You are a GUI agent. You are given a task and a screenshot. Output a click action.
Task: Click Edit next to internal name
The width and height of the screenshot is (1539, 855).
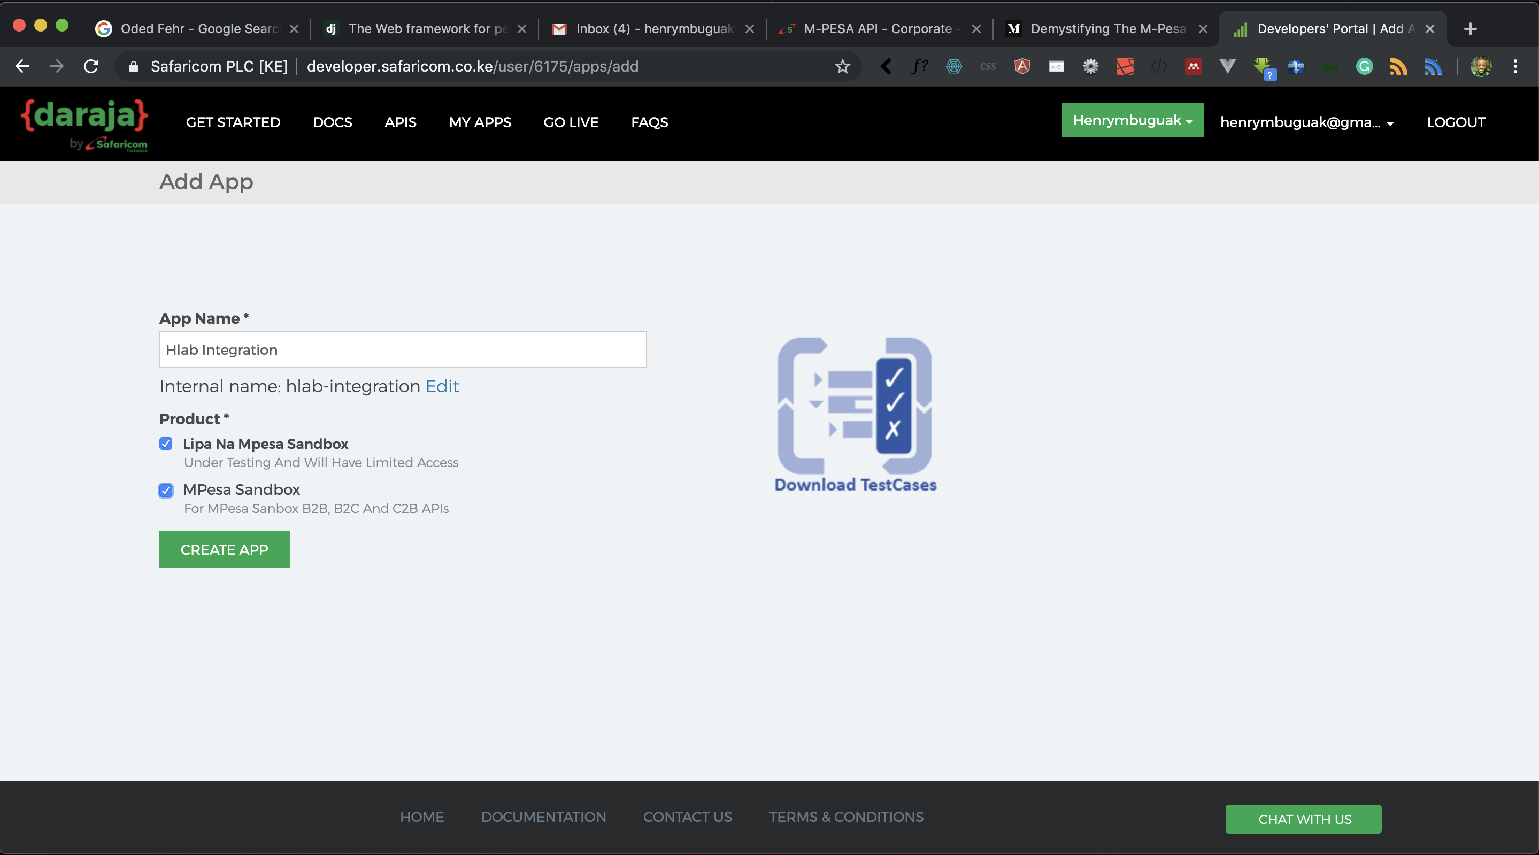tap(442, 386)
